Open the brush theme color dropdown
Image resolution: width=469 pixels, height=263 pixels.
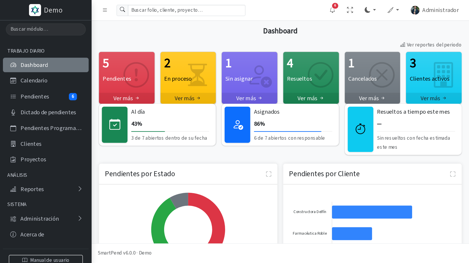(x=393, y=10)
